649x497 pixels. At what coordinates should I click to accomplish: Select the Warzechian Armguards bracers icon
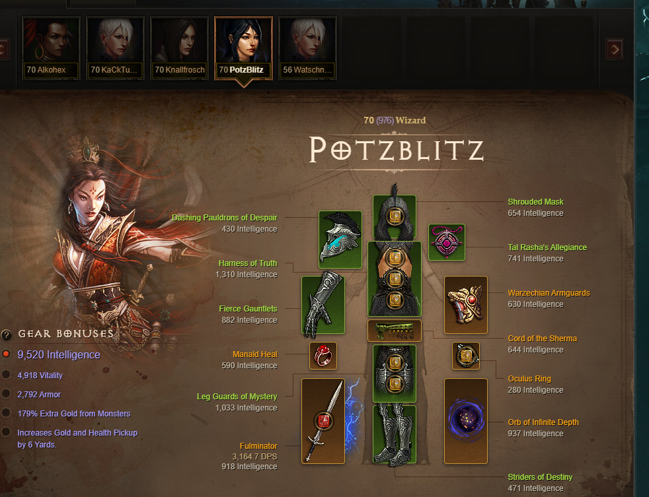(x=466, y=305)
